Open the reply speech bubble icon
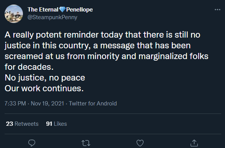Screen dimensions: 225x148 [32, 143]
